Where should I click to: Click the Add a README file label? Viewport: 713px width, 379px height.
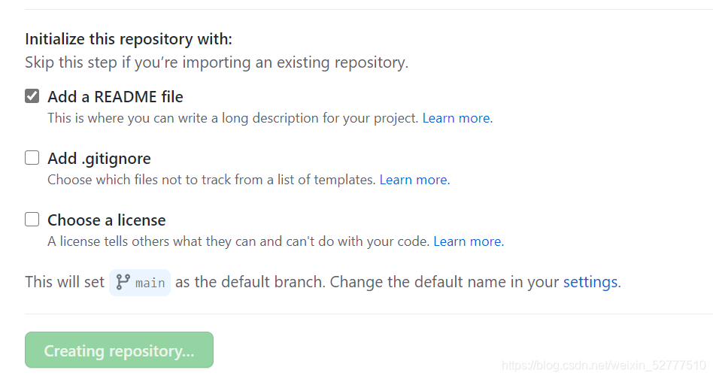pos(116,97)
